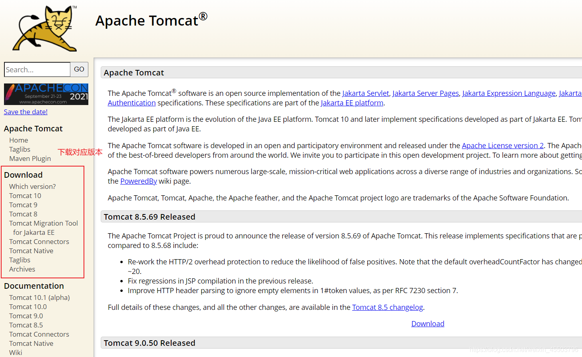Open Tomcat Native under Download
Viewport: 582px width, 357px height.
point(31,251)
